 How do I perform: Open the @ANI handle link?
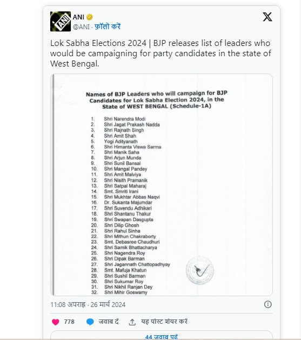coord(81,27)
